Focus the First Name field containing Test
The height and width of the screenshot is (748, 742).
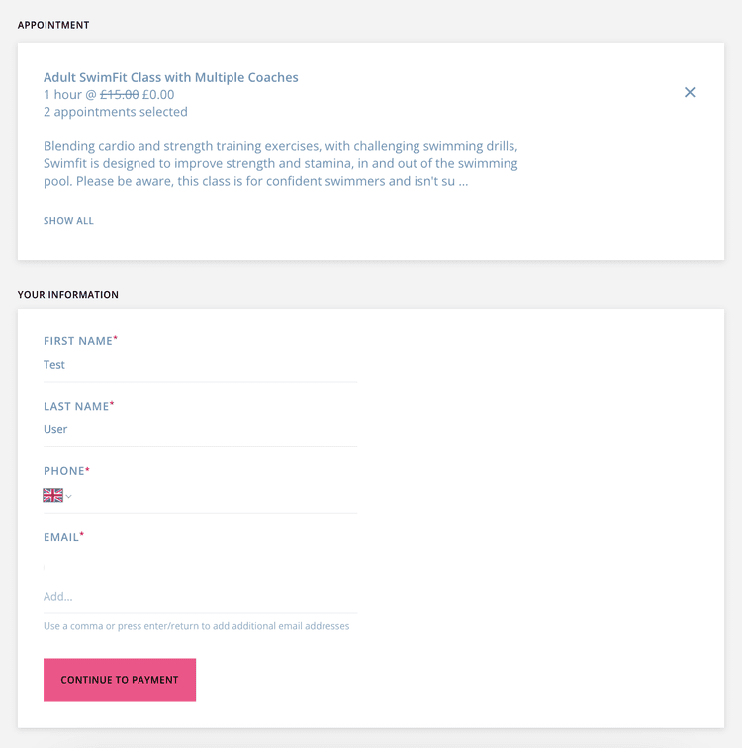(200, 365)
